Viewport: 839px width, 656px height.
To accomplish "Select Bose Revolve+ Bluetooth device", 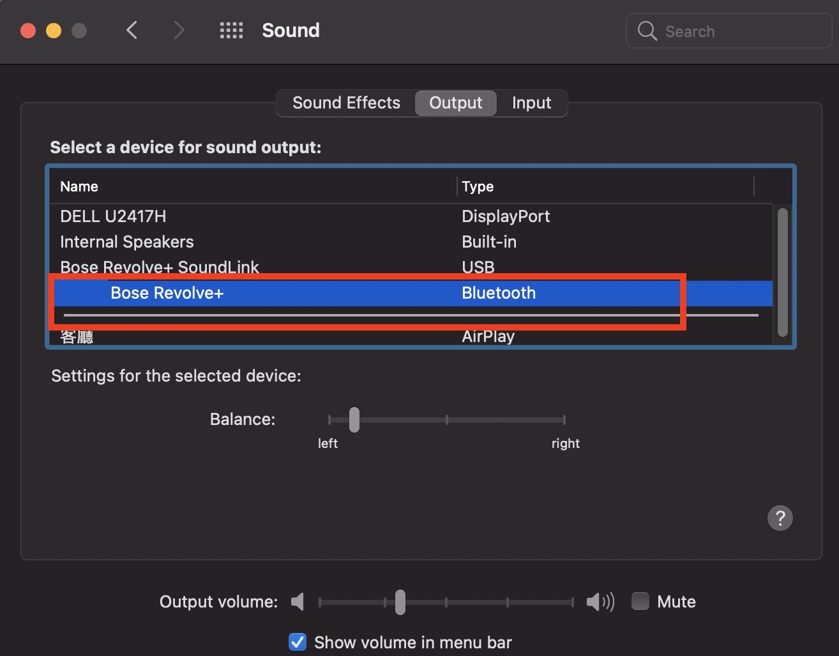I will pyautogui.click(x=411, y=293).
